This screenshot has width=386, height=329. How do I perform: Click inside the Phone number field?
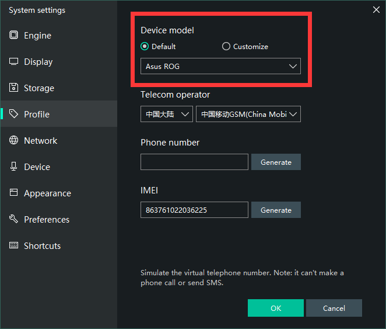tap(194, 162)
